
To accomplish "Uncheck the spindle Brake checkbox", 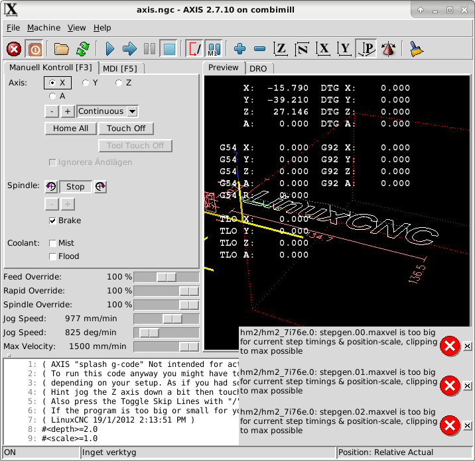I will (x=52, y=221).
